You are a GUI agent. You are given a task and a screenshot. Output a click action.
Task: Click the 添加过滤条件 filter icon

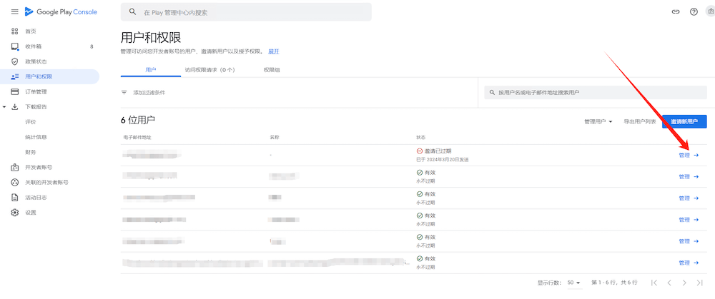coord(124,93)
